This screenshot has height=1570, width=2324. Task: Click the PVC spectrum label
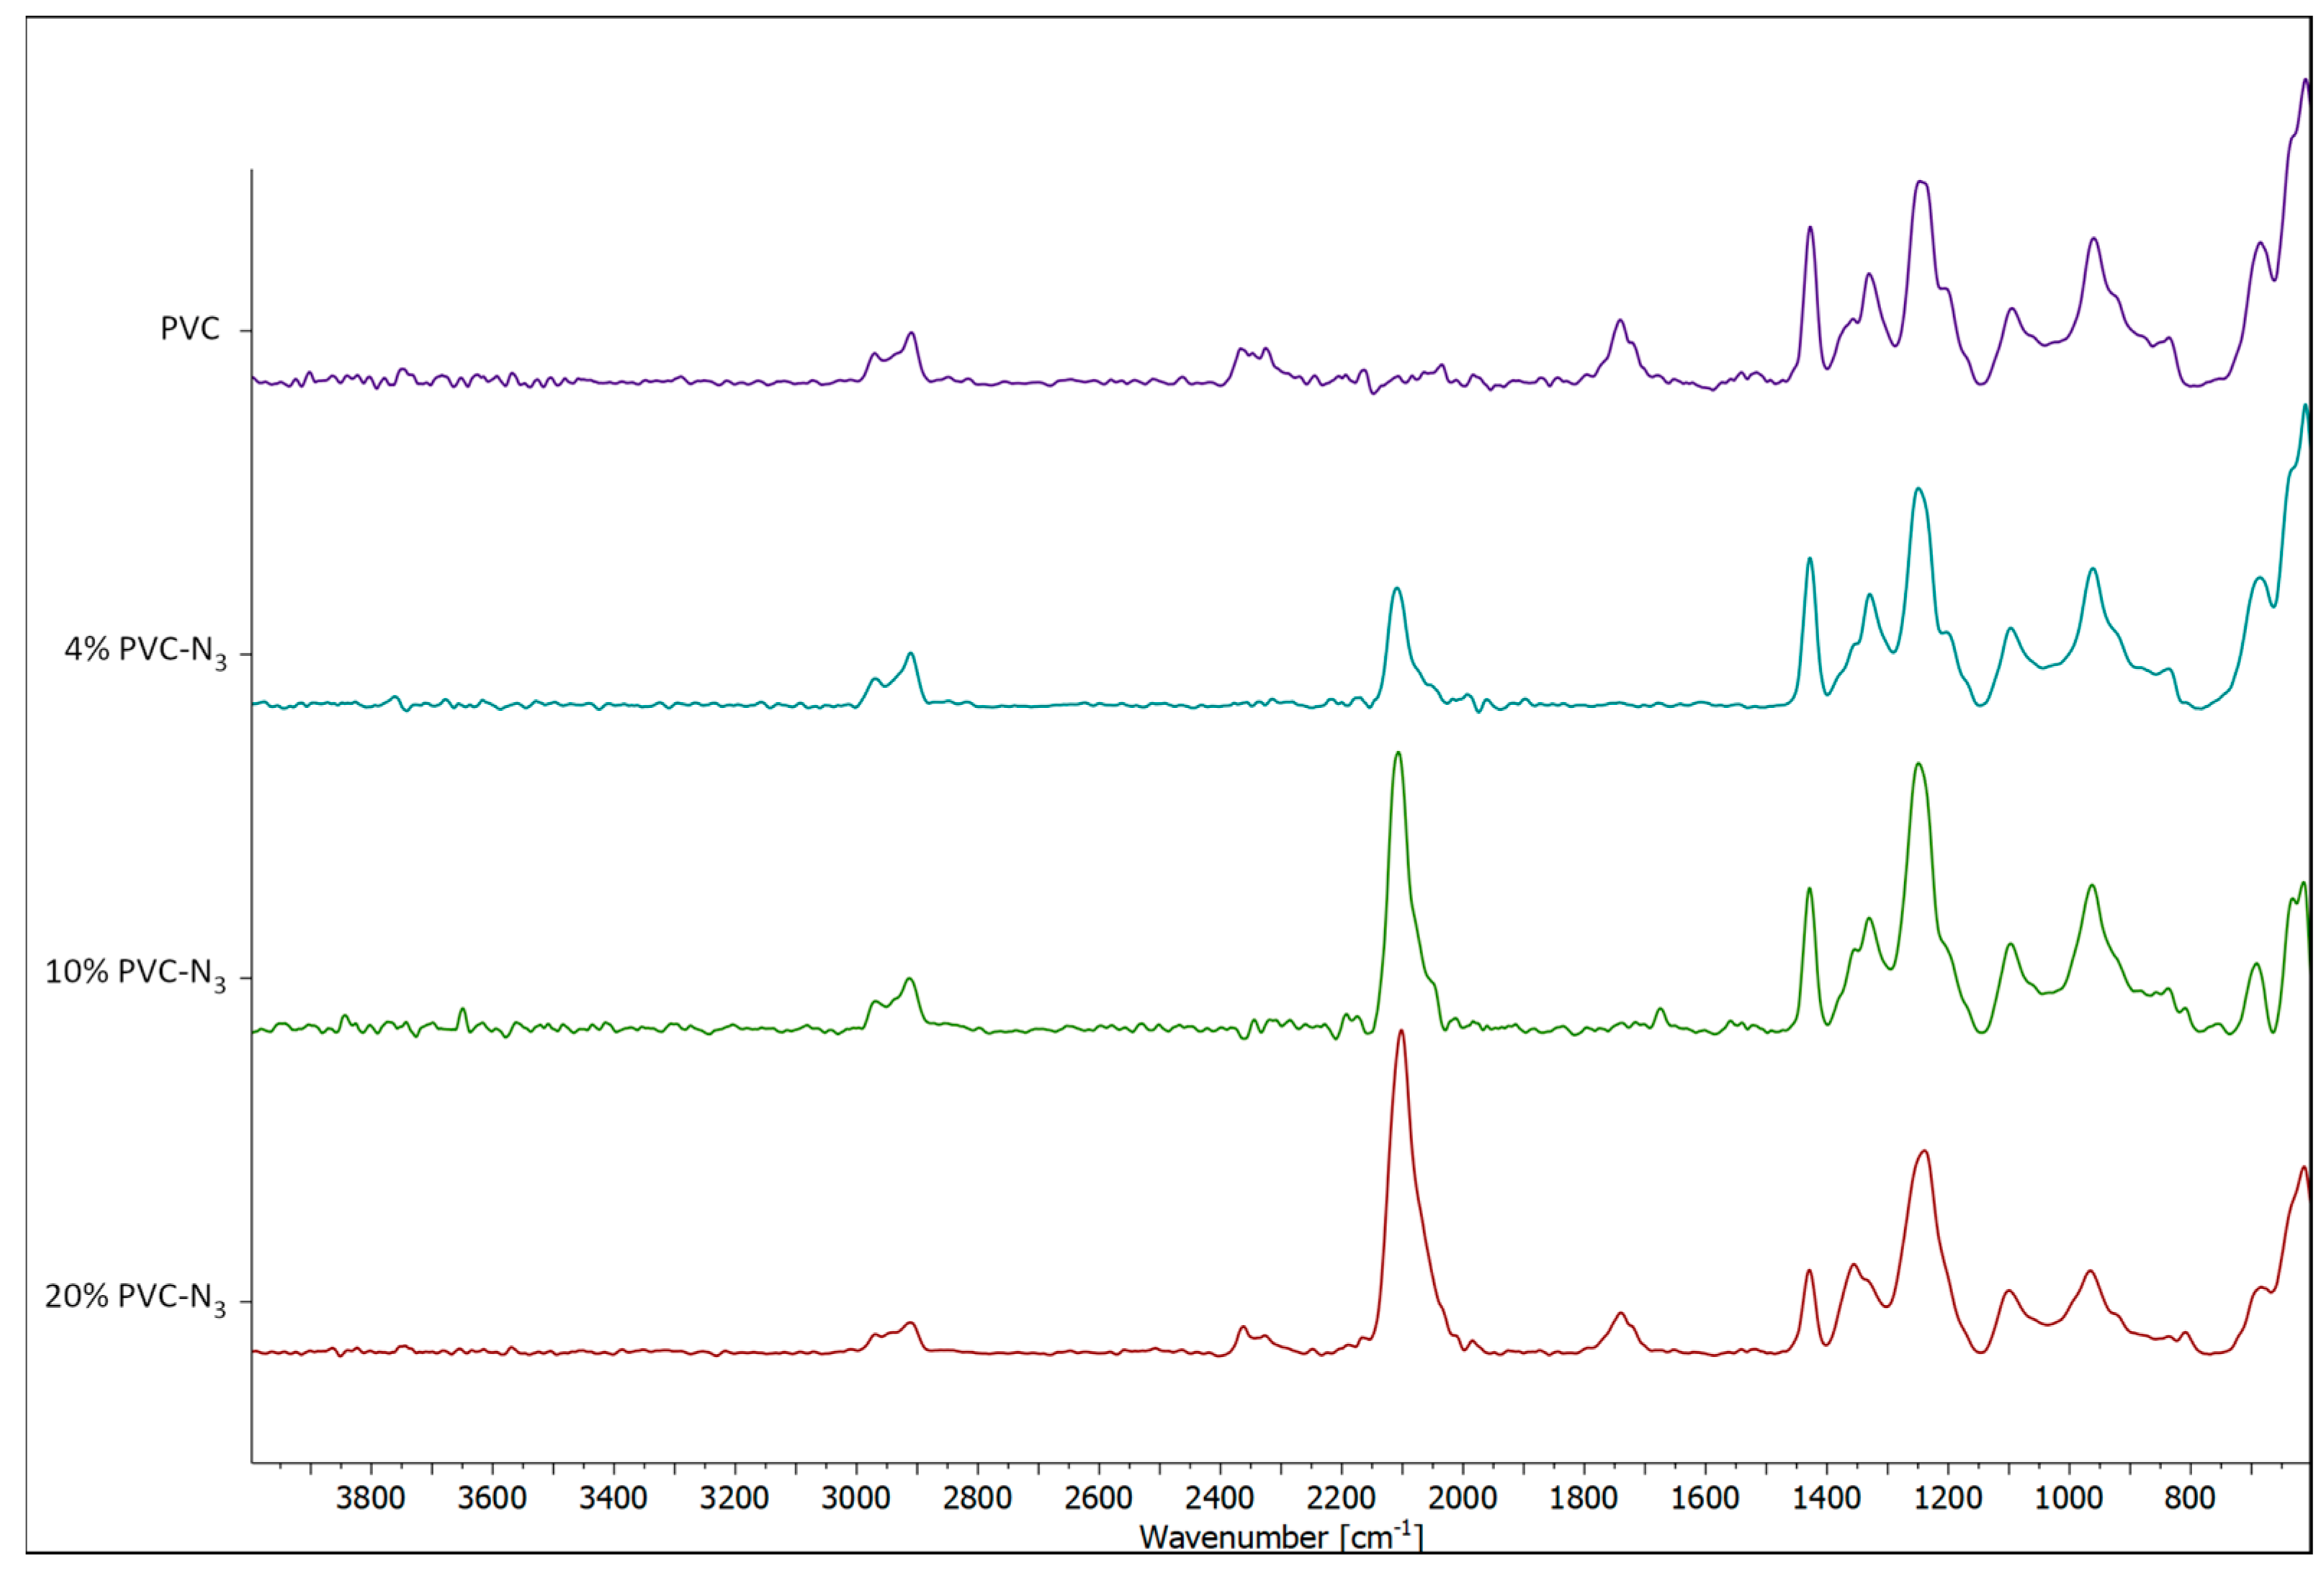190,329
